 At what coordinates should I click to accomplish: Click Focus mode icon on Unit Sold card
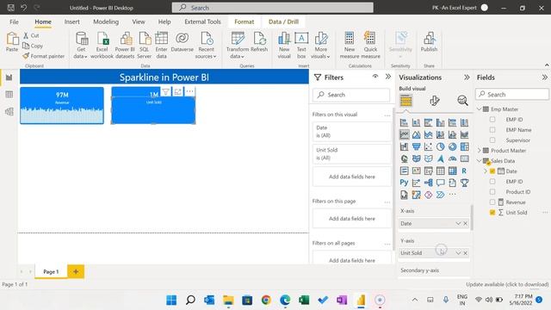[x=178, y=92]
